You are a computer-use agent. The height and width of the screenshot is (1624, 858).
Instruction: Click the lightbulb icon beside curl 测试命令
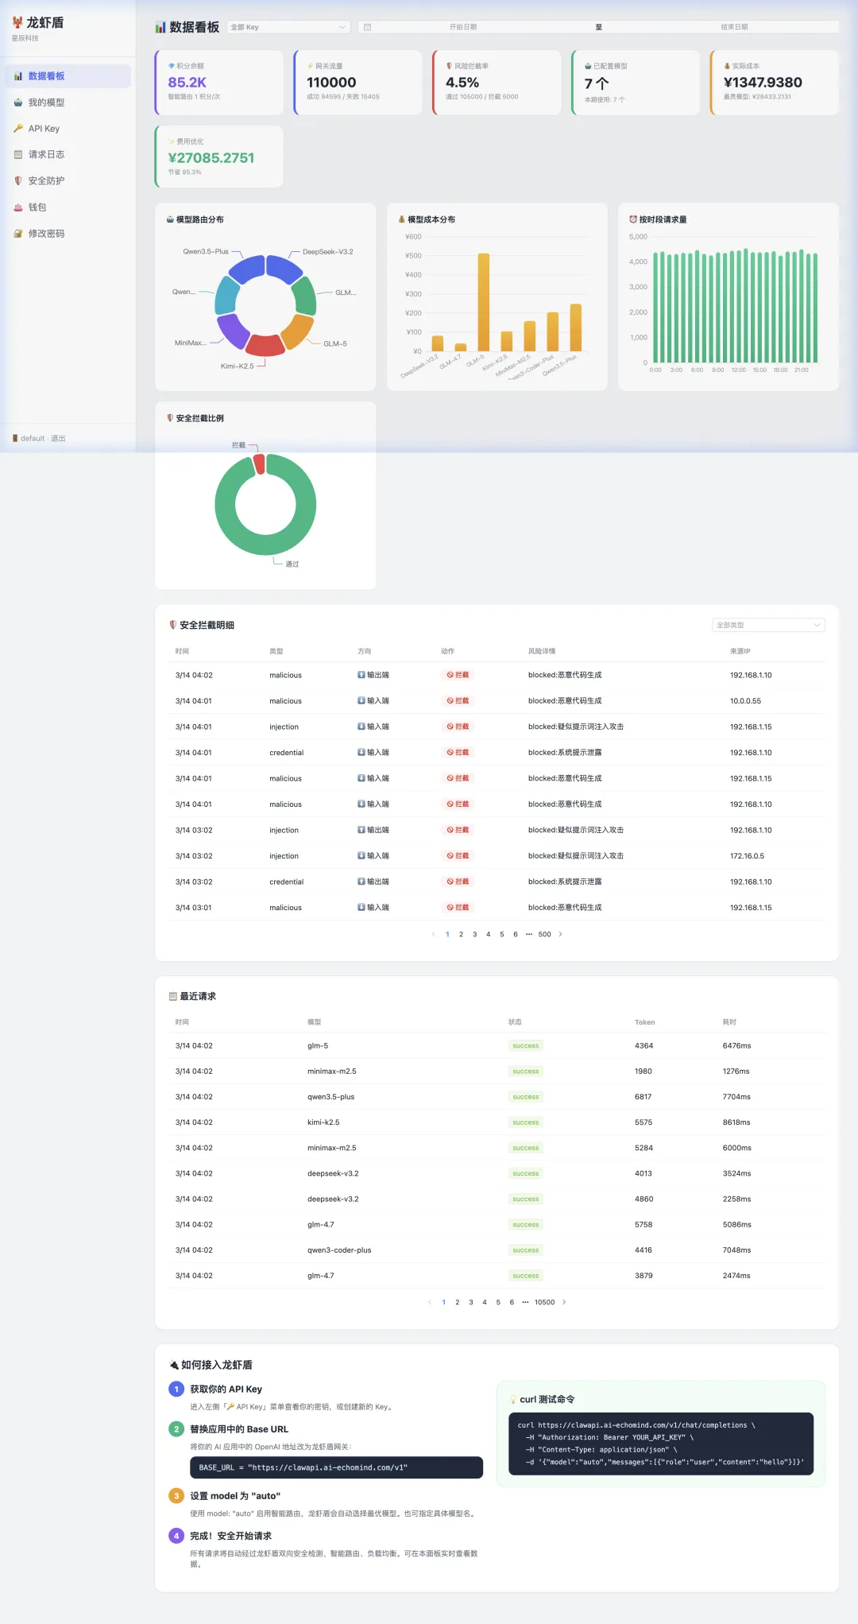pos(513,1400)
